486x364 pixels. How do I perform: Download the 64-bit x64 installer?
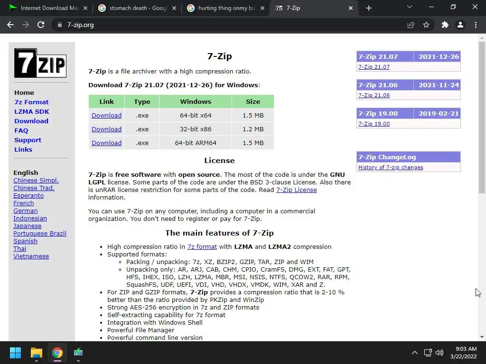[106, 116]
